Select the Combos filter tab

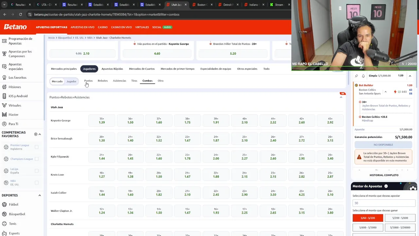147,81
